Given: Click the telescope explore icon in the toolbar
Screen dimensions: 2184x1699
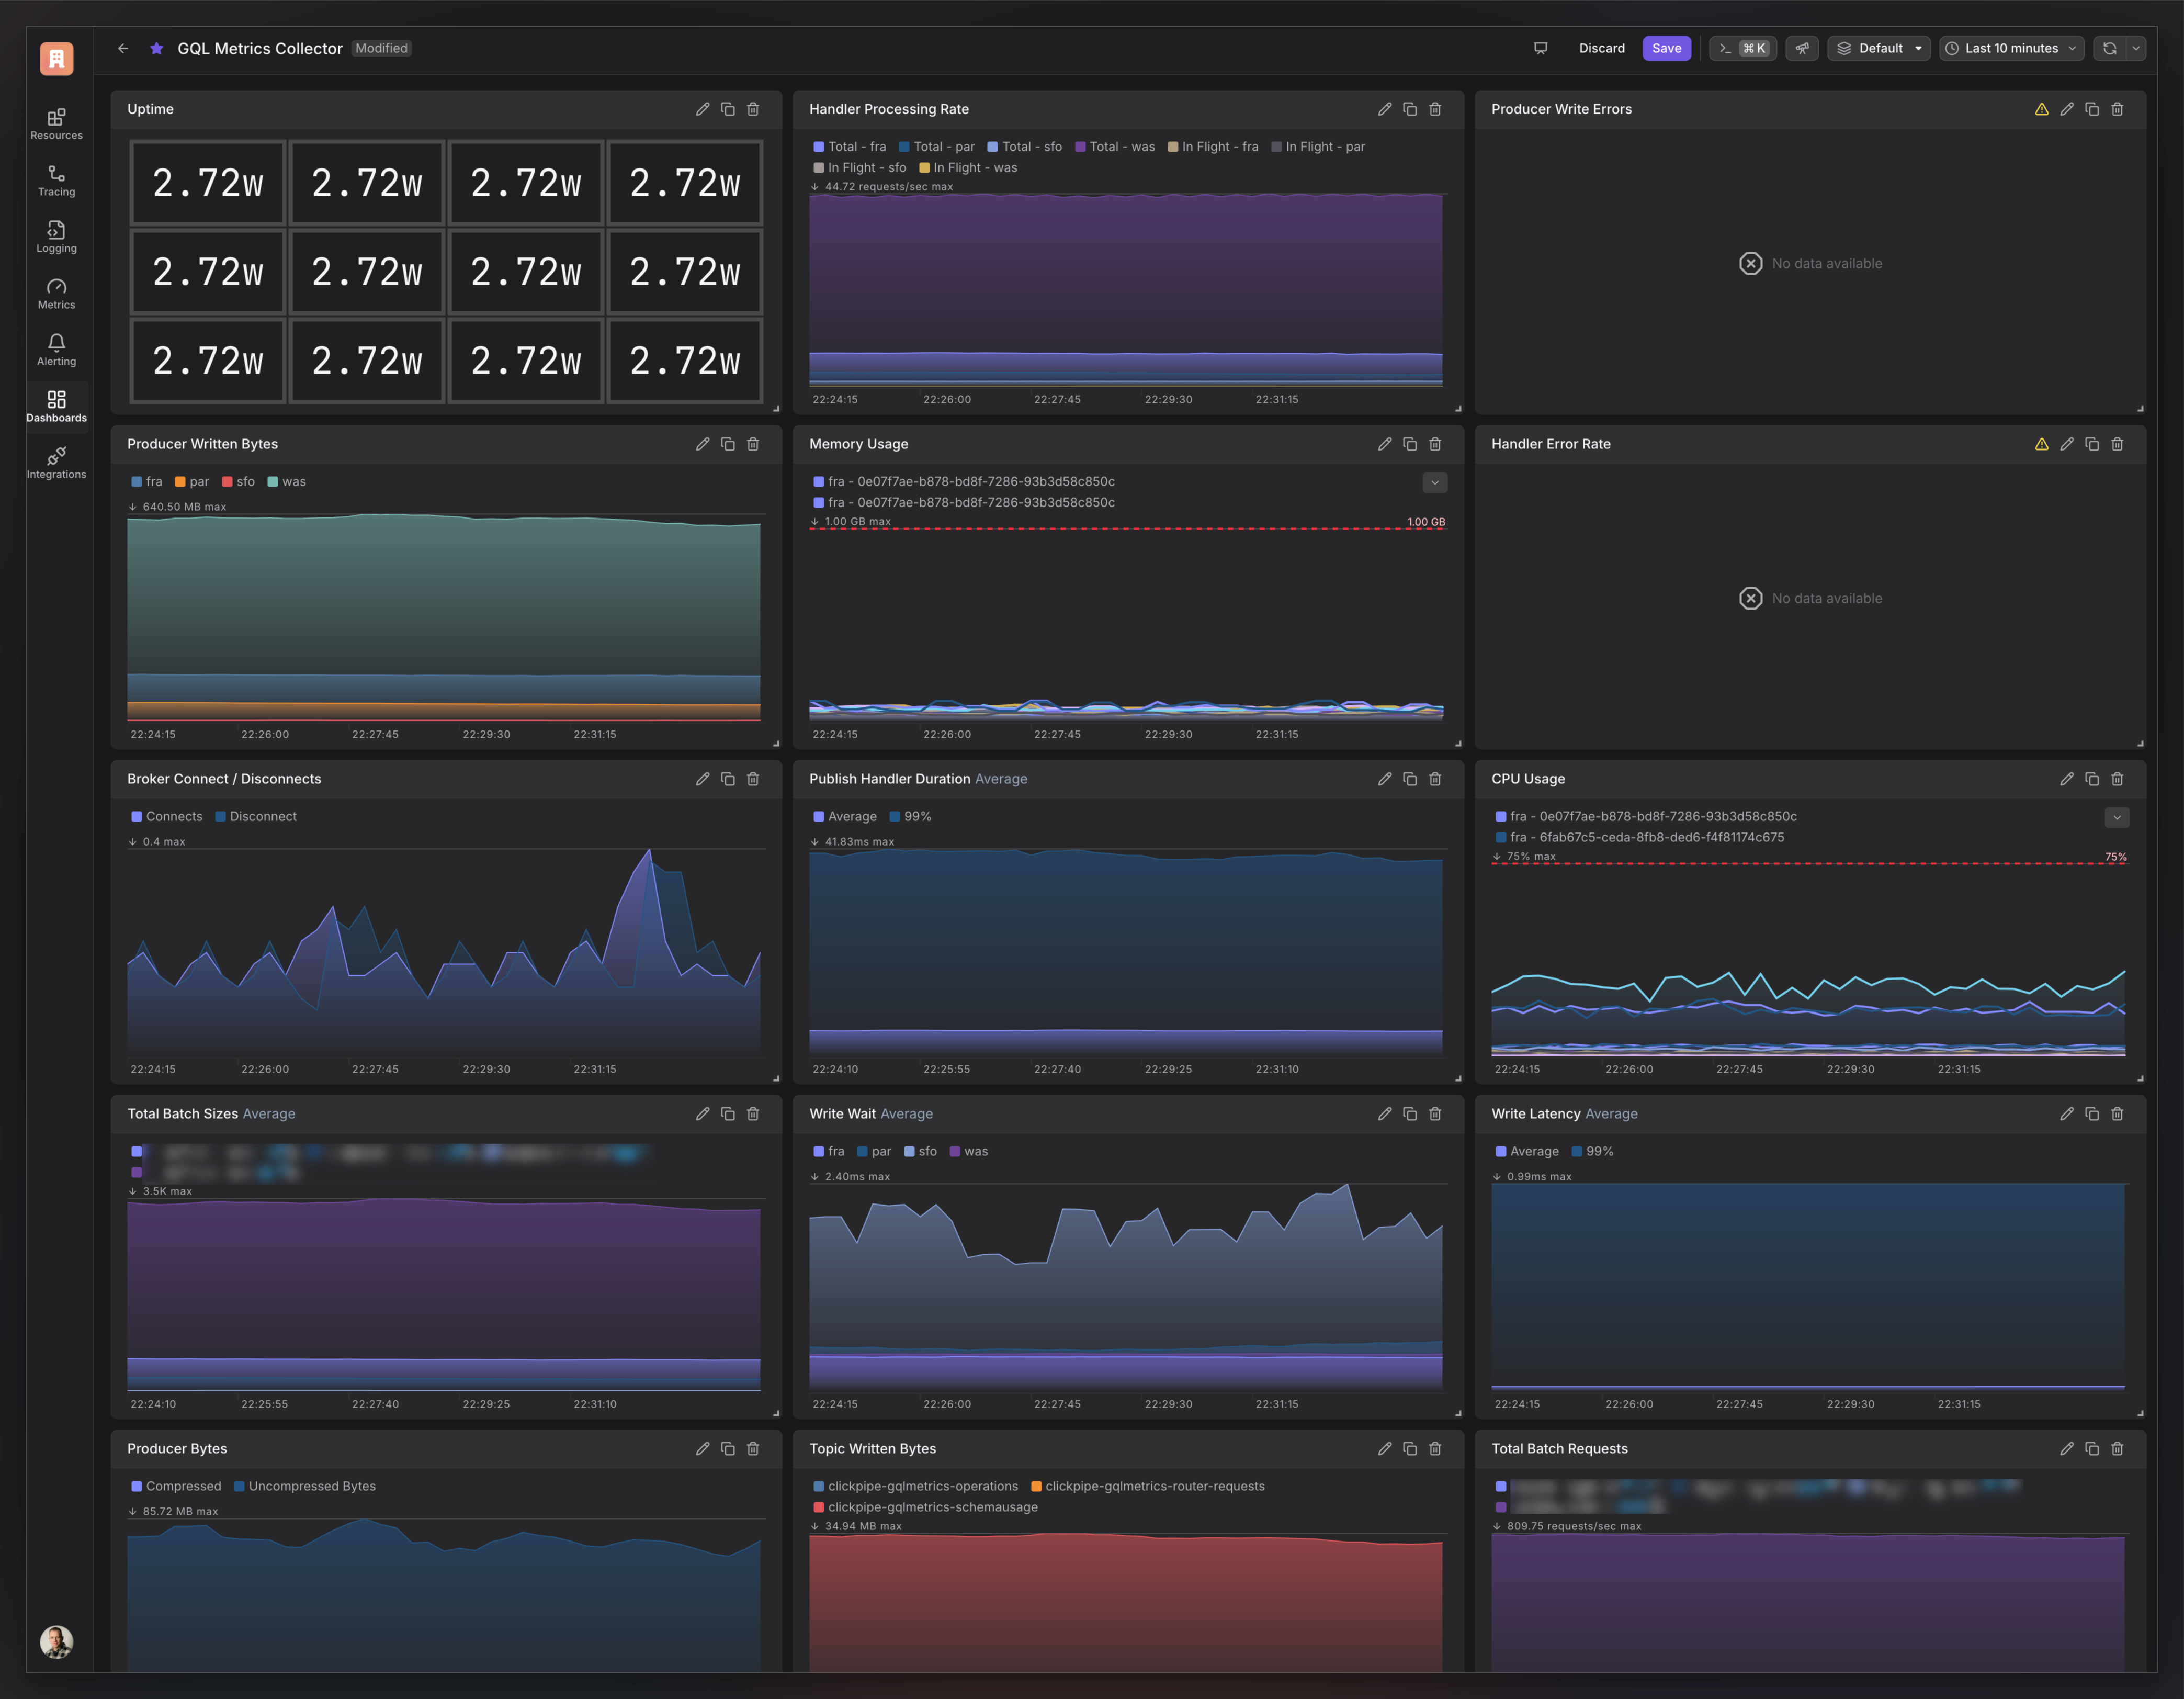Looking at the screenshot, I should point(1802,48).
